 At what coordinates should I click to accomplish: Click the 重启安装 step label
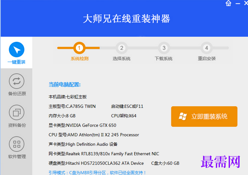(x=207, y=59)
